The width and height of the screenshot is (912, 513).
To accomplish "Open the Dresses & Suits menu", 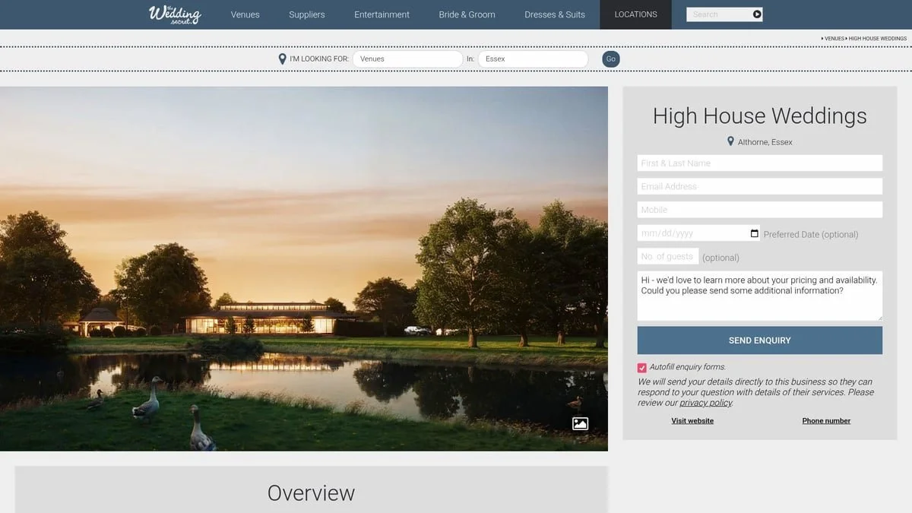I will click(555, 14).
